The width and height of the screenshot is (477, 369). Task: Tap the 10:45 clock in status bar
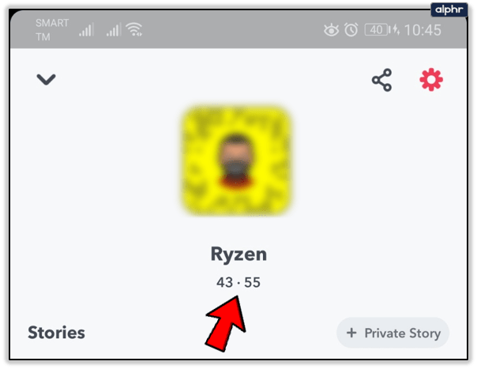click(423, 30)
